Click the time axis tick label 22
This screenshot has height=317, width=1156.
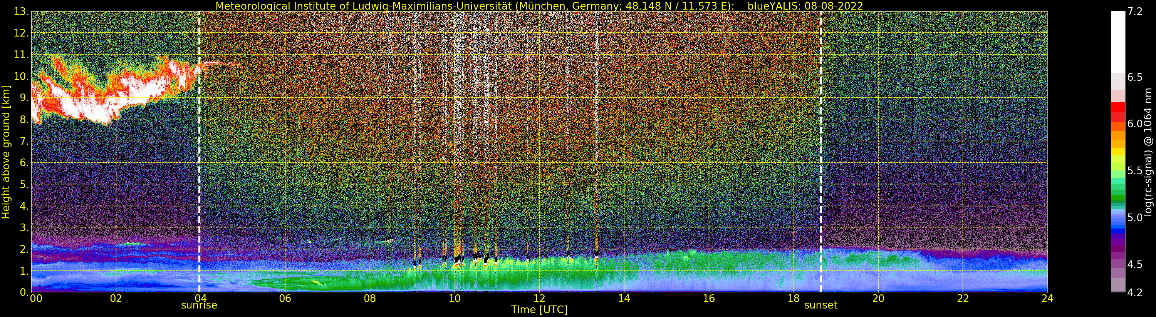[963, 298]
